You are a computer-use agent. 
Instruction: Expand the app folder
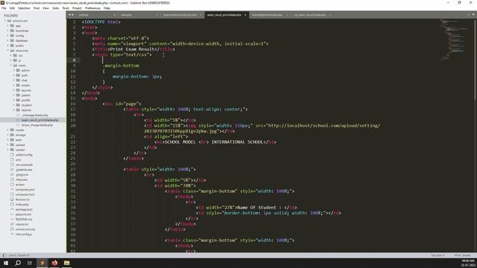pyautogui.click(x=8, y=26)
